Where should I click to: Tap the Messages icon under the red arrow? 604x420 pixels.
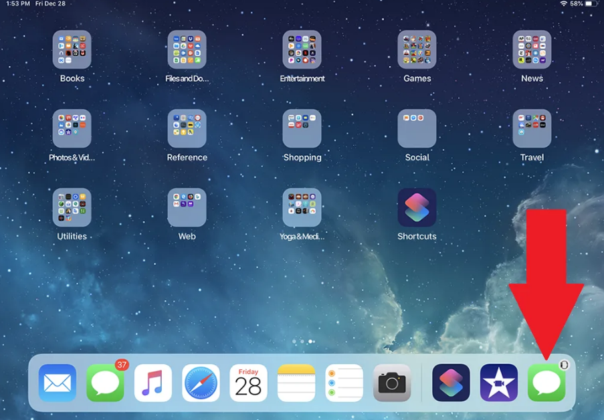pyautogui.click(x=546, y=383)
